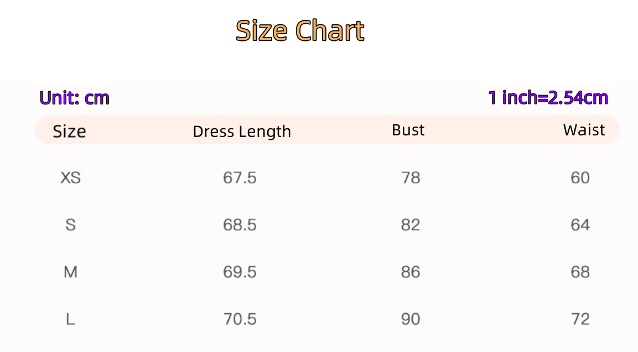Click the M size row label
This screenshot has height=352, width=638.
pyautogui.click(x=70, y=272)
